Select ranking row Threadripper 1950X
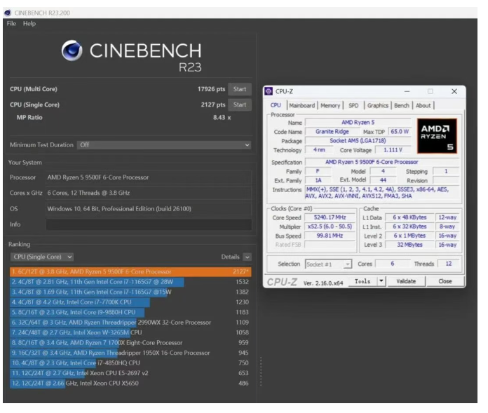 (x=130, y=353)
